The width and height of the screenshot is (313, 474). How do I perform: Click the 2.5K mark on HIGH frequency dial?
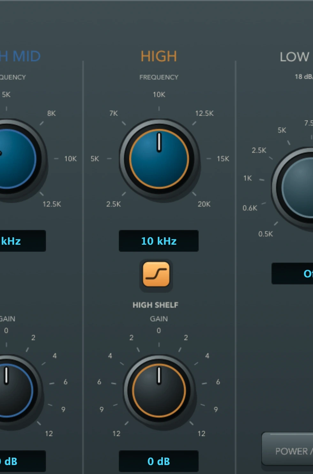pos(114,204)
